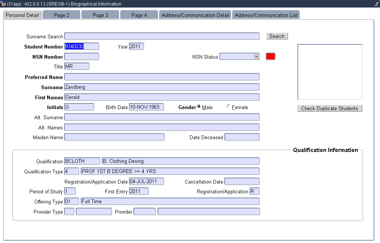Focus the Preferred Name field
Screen dimensions: 380x243
[x=162, y=77]
